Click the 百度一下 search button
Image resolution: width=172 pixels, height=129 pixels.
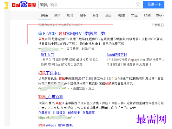click(x=154, y=5)
